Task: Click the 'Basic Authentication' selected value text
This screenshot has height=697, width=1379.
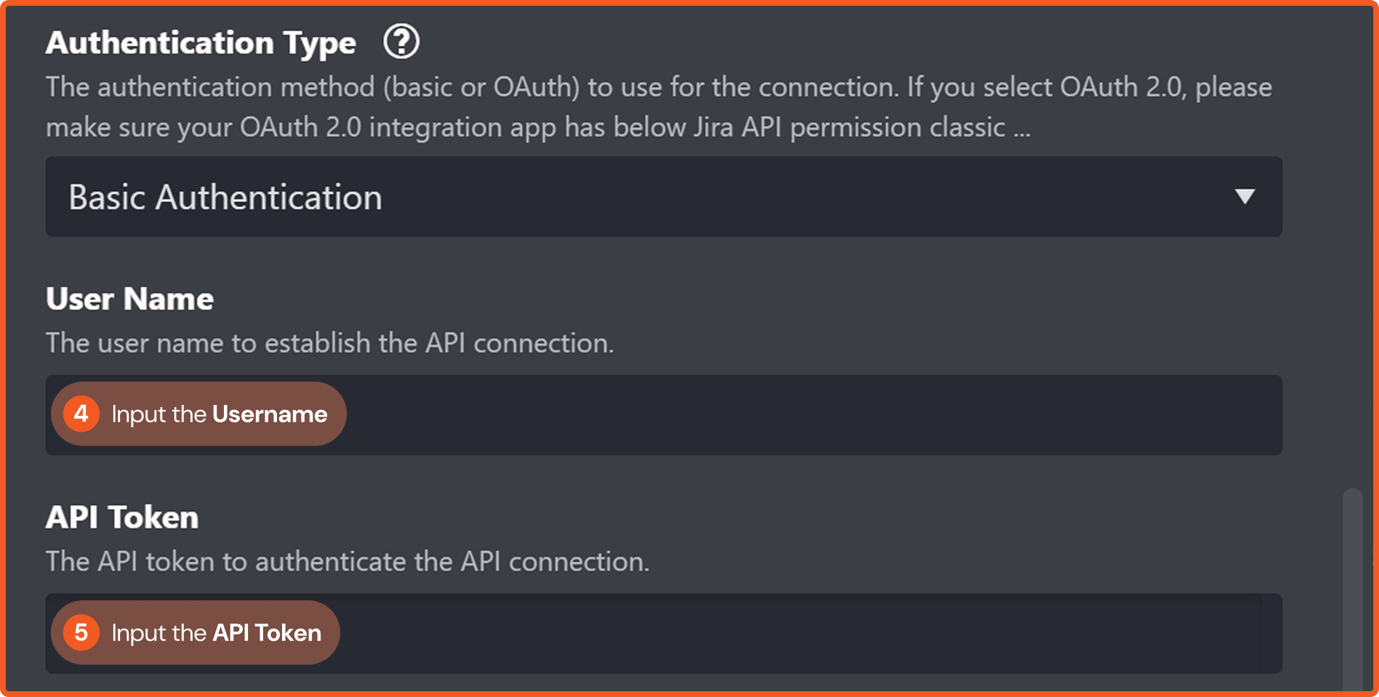Action: coord(225,197)
